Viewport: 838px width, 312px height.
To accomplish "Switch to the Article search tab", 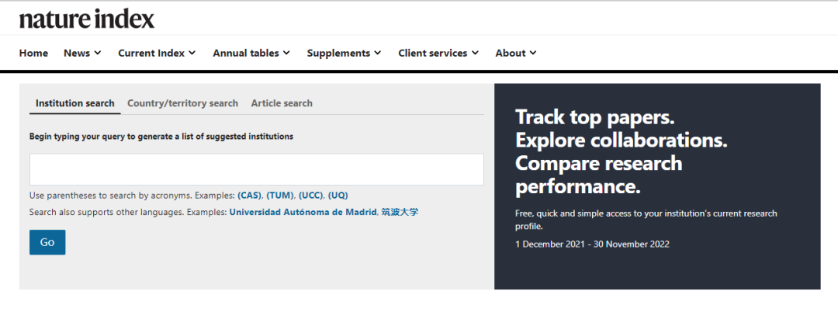I will 282,103.
